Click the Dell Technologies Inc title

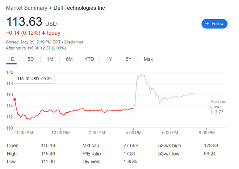click(x=79, y=8)
